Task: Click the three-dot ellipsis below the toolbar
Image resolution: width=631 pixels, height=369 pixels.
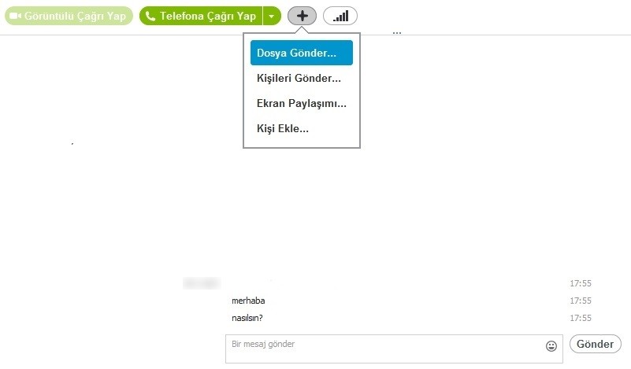Action: pos(397,32)
